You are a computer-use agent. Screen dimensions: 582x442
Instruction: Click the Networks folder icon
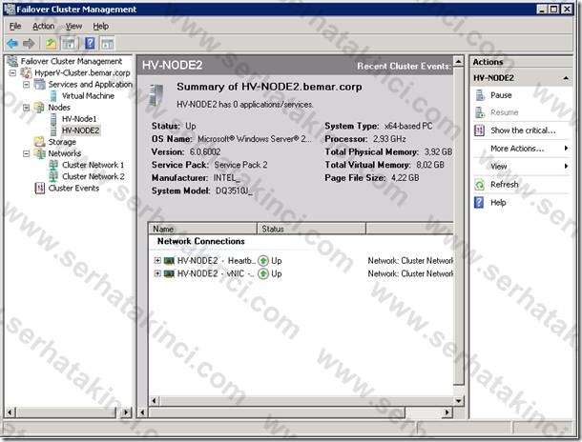pyautogui.click(x=39, y=153)
